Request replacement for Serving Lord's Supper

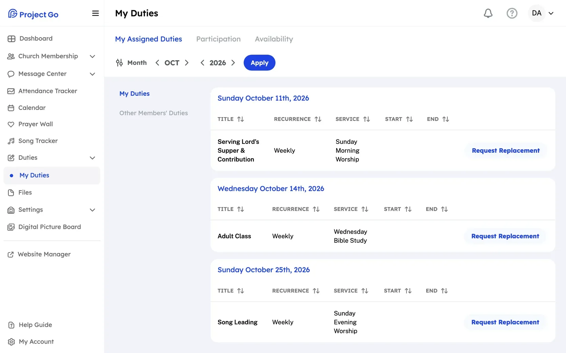pyautogui.click(x=506, y=151)
